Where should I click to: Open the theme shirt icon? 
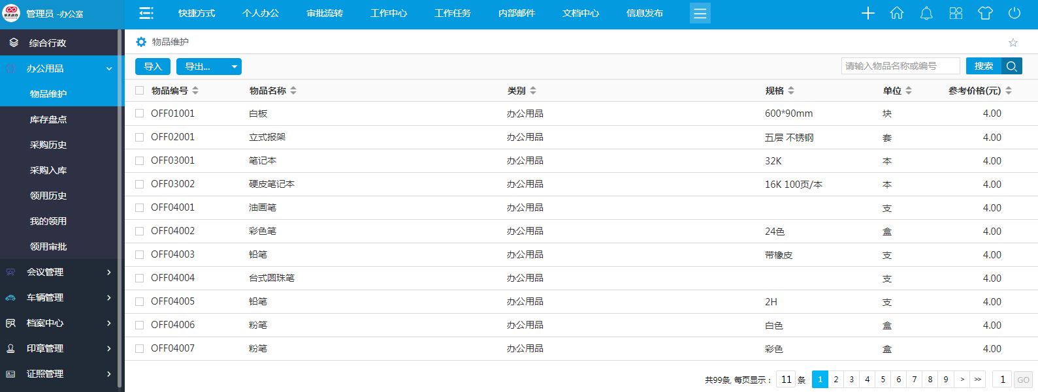(x=985, y=13)
